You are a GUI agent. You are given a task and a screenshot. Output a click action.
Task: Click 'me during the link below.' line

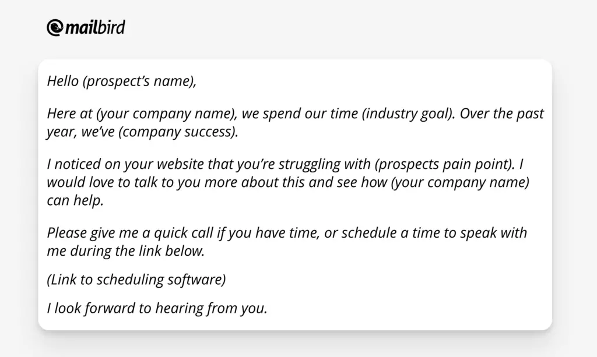point(126,251)
